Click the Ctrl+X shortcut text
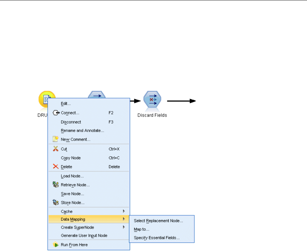The height and width of the screenshot is (251, 307). (114, 149)
